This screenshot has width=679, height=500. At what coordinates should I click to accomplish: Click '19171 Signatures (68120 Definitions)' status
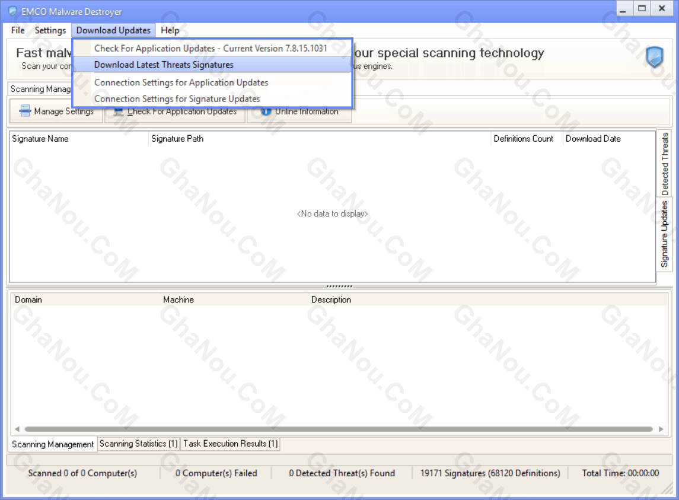click(490, 473)
